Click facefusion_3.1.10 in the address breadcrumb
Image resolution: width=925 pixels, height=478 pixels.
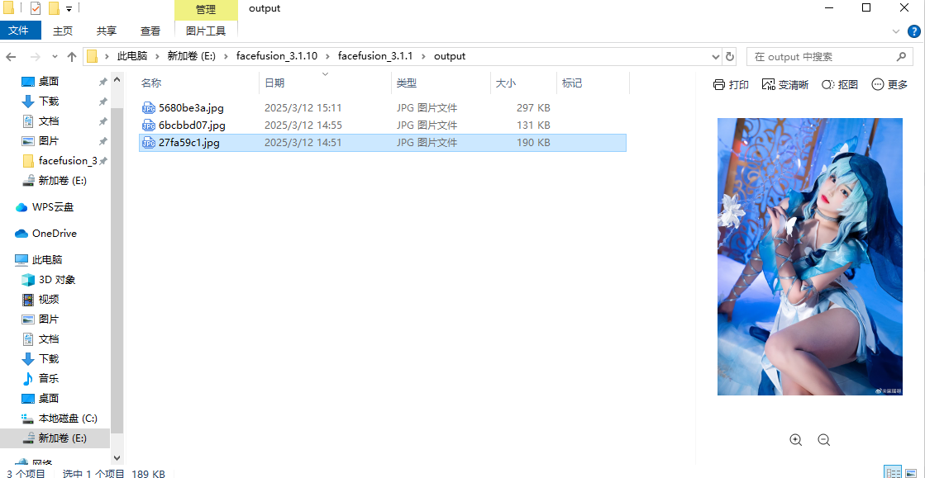pos(277,57)
